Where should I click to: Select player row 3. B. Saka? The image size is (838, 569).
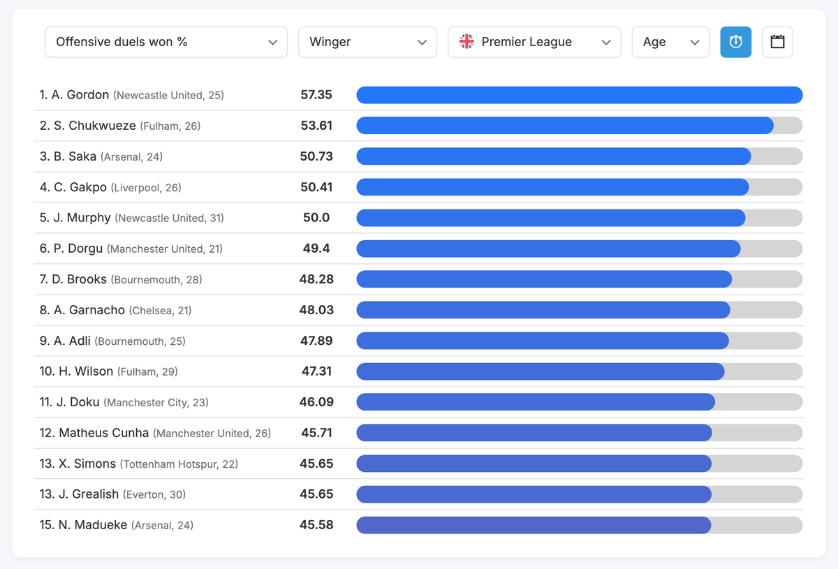(420, 156)
